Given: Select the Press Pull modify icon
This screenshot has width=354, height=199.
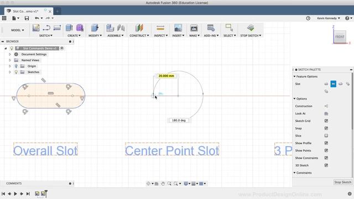Looking at the screenshot, I should coord(95,28).
